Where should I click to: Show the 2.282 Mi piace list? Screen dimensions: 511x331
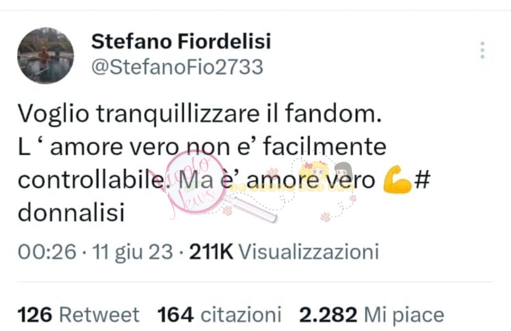point(371,315)
